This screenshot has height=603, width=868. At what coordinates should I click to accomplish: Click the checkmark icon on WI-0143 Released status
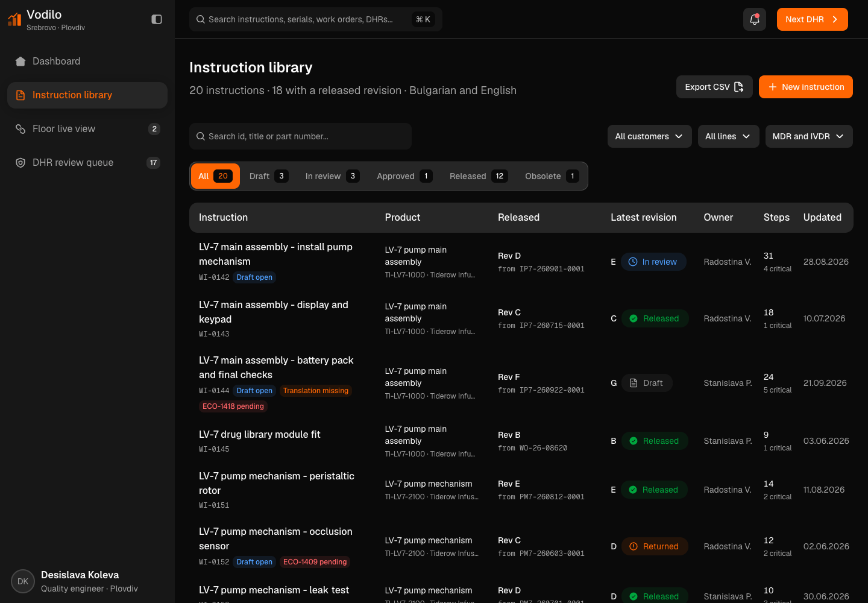click(x=634, y=318)
